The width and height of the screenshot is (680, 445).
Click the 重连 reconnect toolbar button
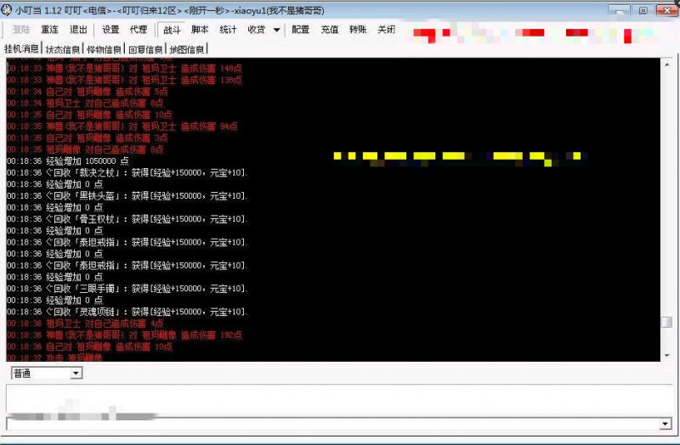[49, 30]
